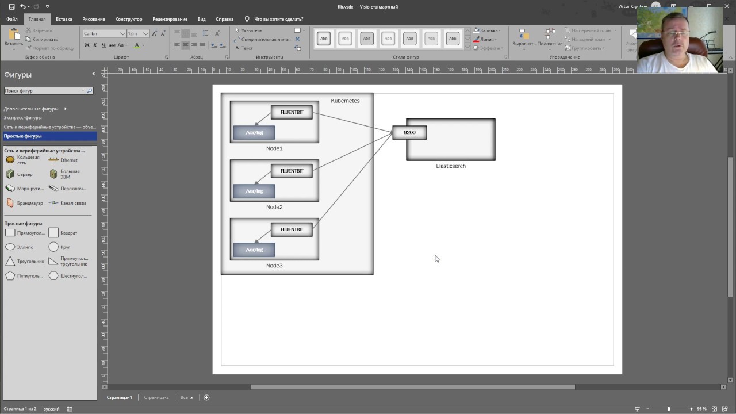The height and width of the screenshot is (414, 736).
Task: Toggle strikethrough (abc) formatting
Action: click(113, 45)
